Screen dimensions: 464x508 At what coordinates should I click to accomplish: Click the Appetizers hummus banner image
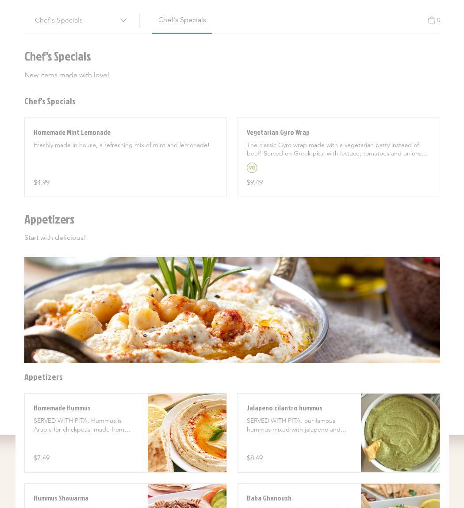coord(232,310)
